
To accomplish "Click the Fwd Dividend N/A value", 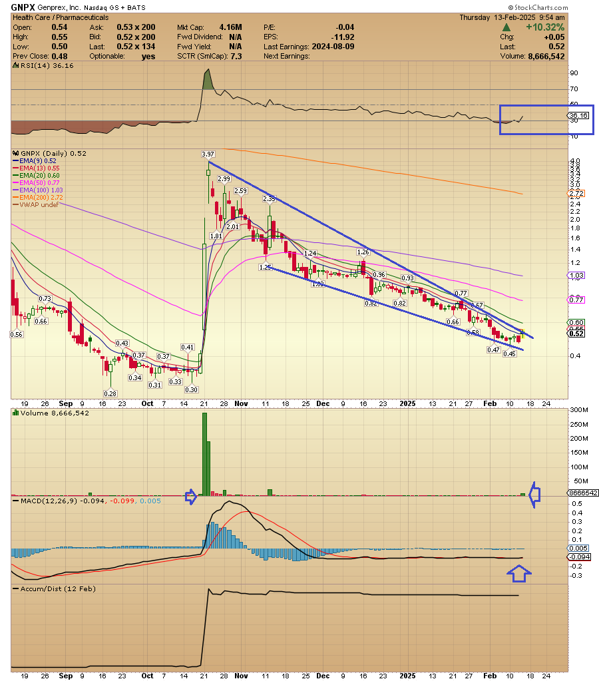I will point(236,37).
